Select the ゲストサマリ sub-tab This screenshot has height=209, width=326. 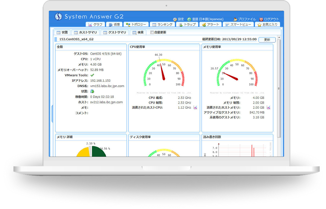[114, 32]
